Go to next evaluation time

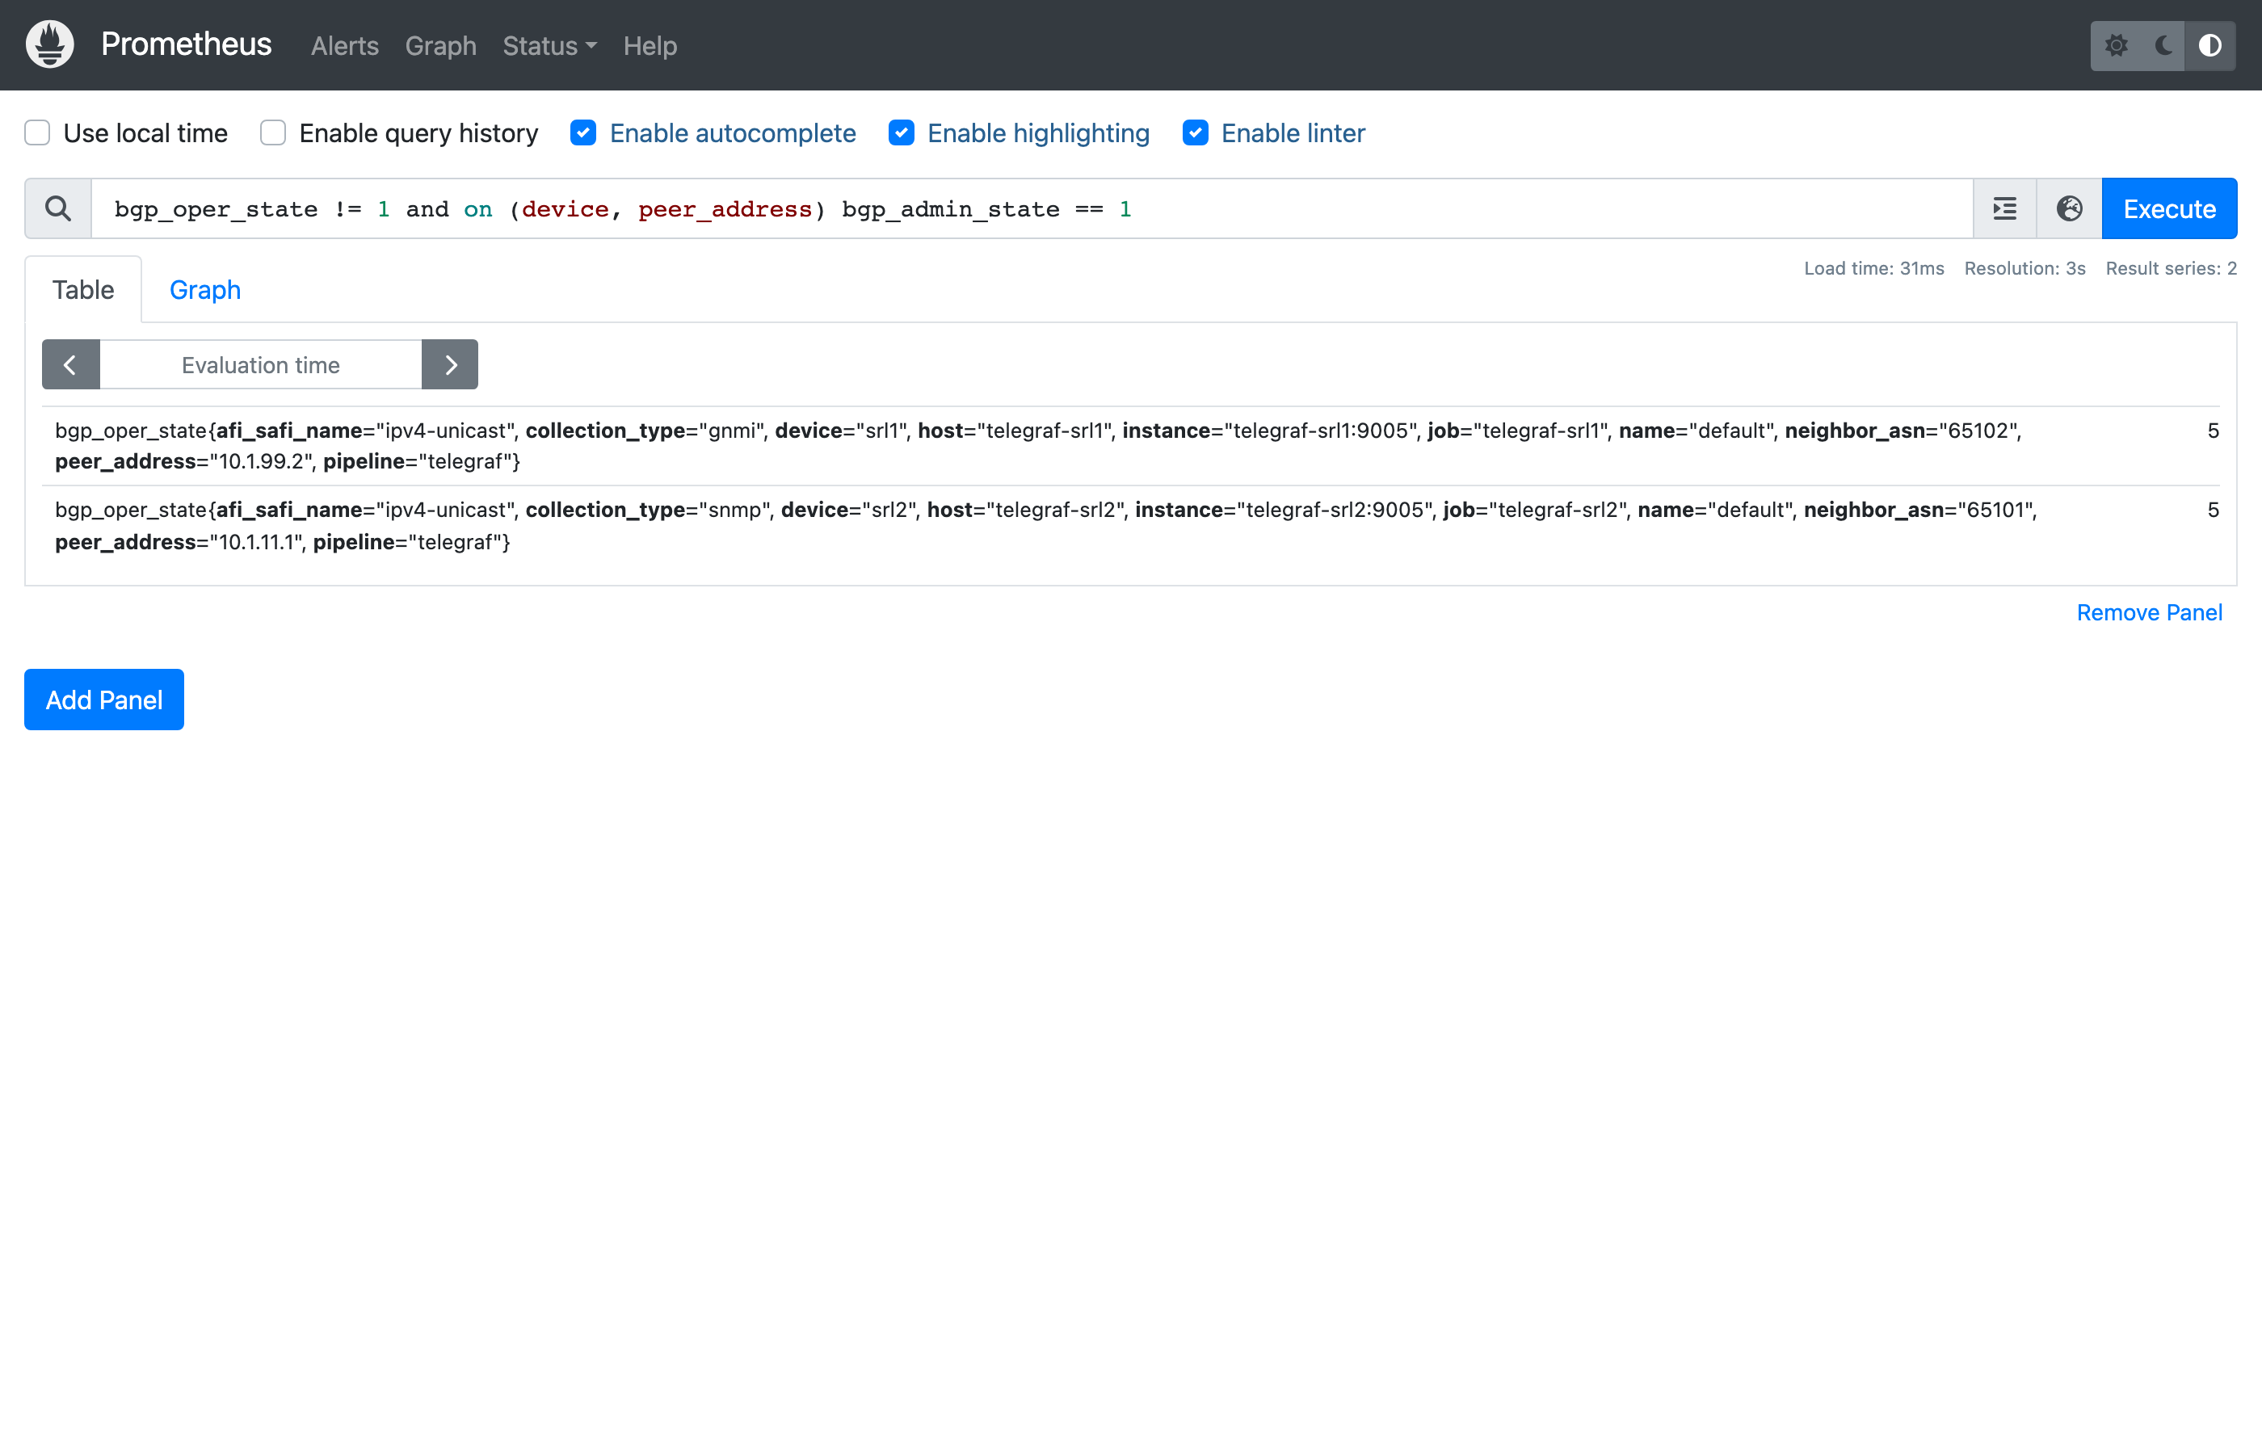point(450,364)
